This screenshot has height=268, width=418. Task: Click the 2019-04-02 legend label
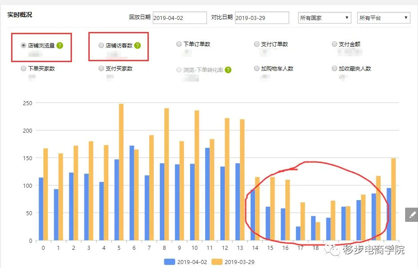pos(192,262)
